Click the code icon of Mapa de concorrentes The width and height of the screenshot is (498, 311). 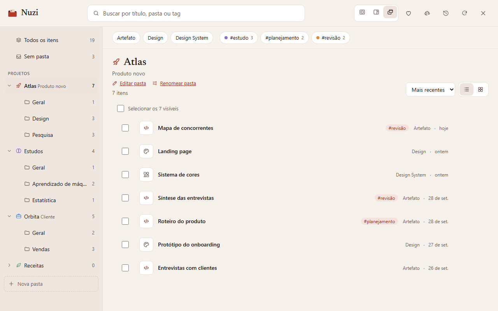click(146, 128)
